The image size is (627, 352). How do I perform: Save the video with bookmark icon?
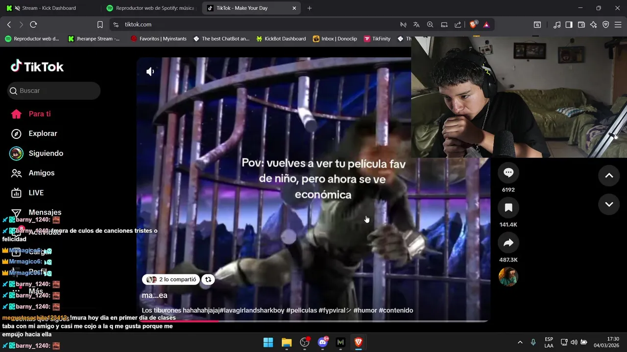tap(508, 208)
